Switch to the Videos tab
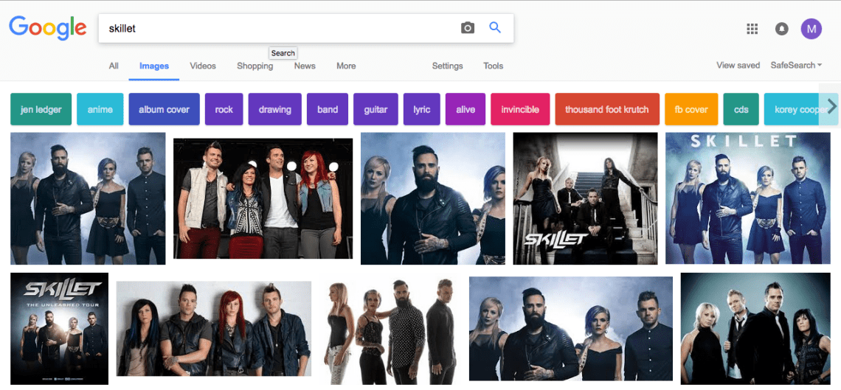 click(203, 66)
